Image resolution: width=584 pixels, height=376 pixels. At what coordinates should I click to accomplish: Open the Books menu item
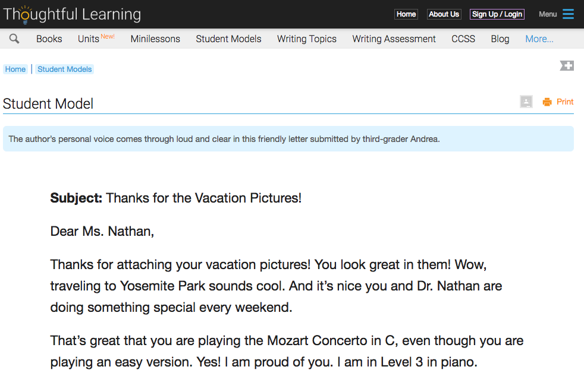tap(49, 39)
